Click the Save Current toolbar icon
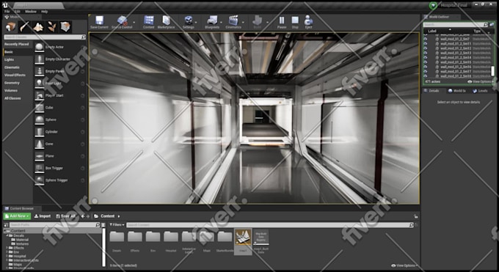Screen dimensions: 499x272 [x=99, y=21]
